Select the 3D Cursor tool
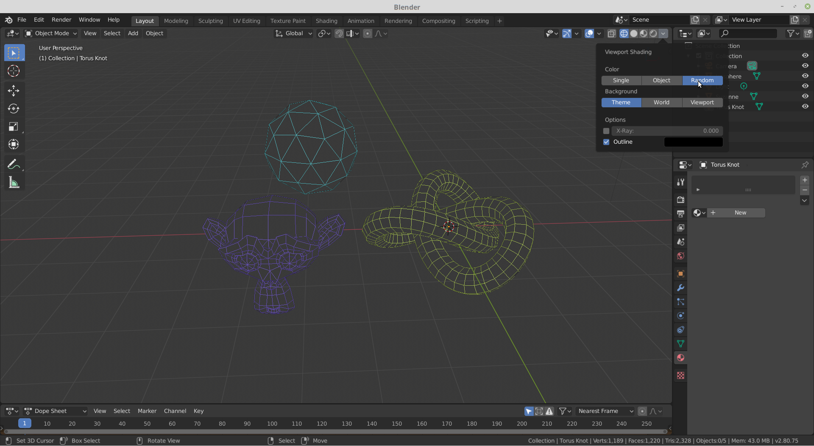814x446 pixels. (x=14, y=71)
